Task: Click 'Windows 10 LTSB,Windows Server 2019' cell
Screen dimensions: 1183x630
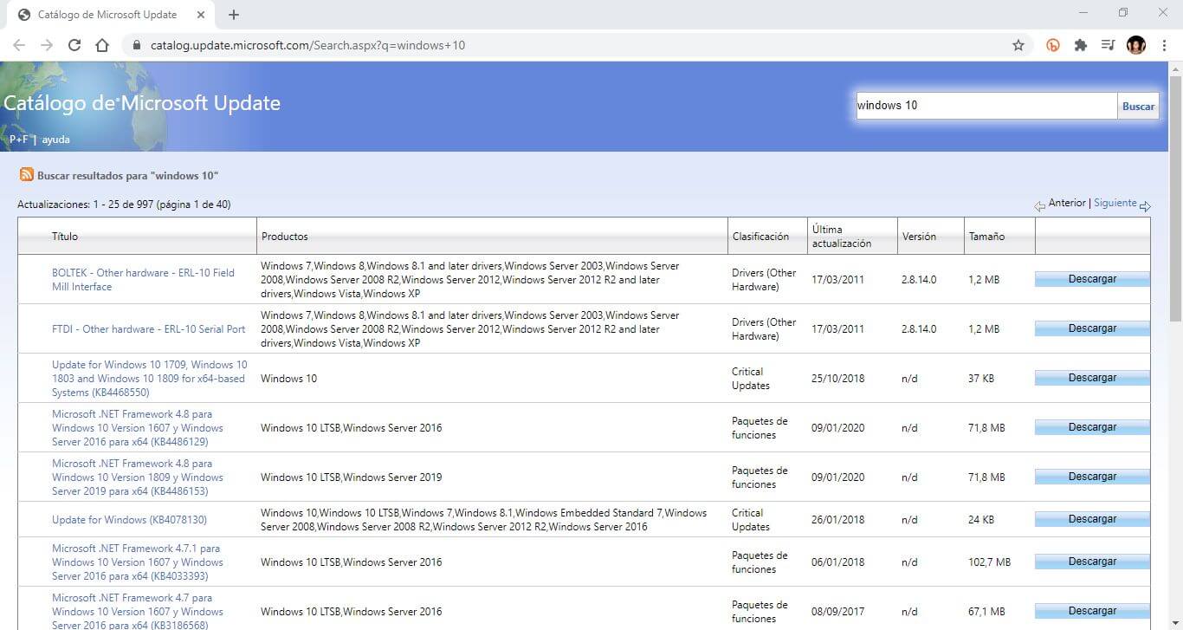Action: pos(351,477)
